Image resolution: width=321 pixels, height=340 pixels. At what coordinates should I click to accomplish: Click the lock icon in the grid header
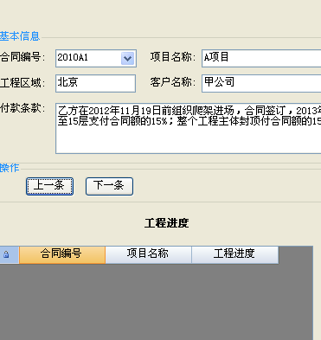click(x=6, y=254)
